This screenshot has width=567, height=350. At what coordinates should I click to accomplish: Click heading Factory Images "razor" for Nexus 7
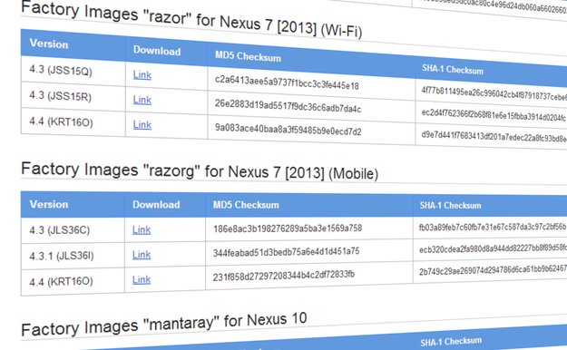click(191, 19)
